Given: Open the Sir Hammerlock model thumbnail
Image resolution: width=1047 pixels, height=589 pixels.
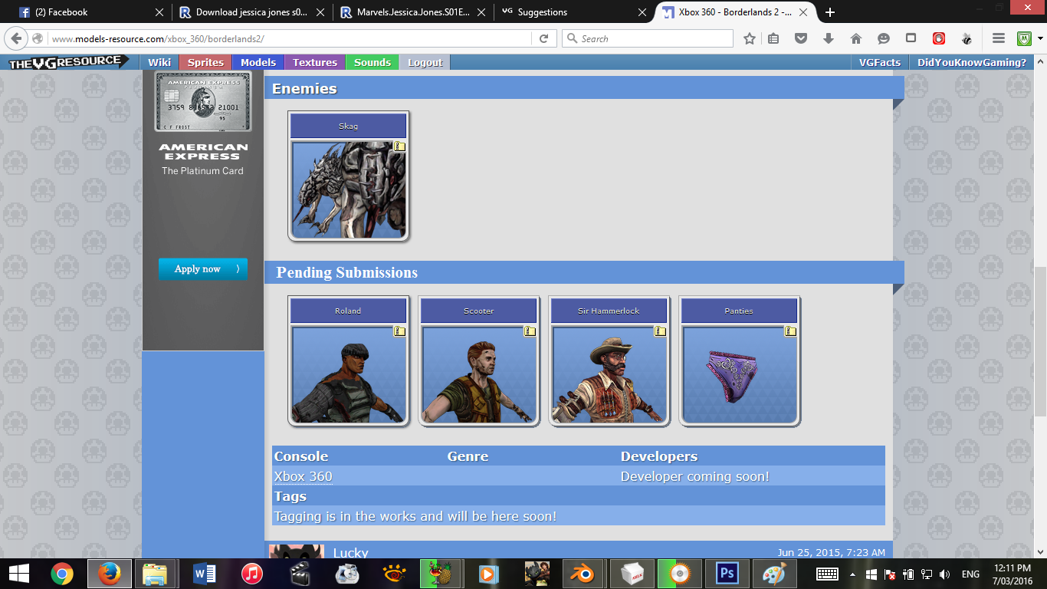Looking at the screenshot, I should click(x=609, y=374).
